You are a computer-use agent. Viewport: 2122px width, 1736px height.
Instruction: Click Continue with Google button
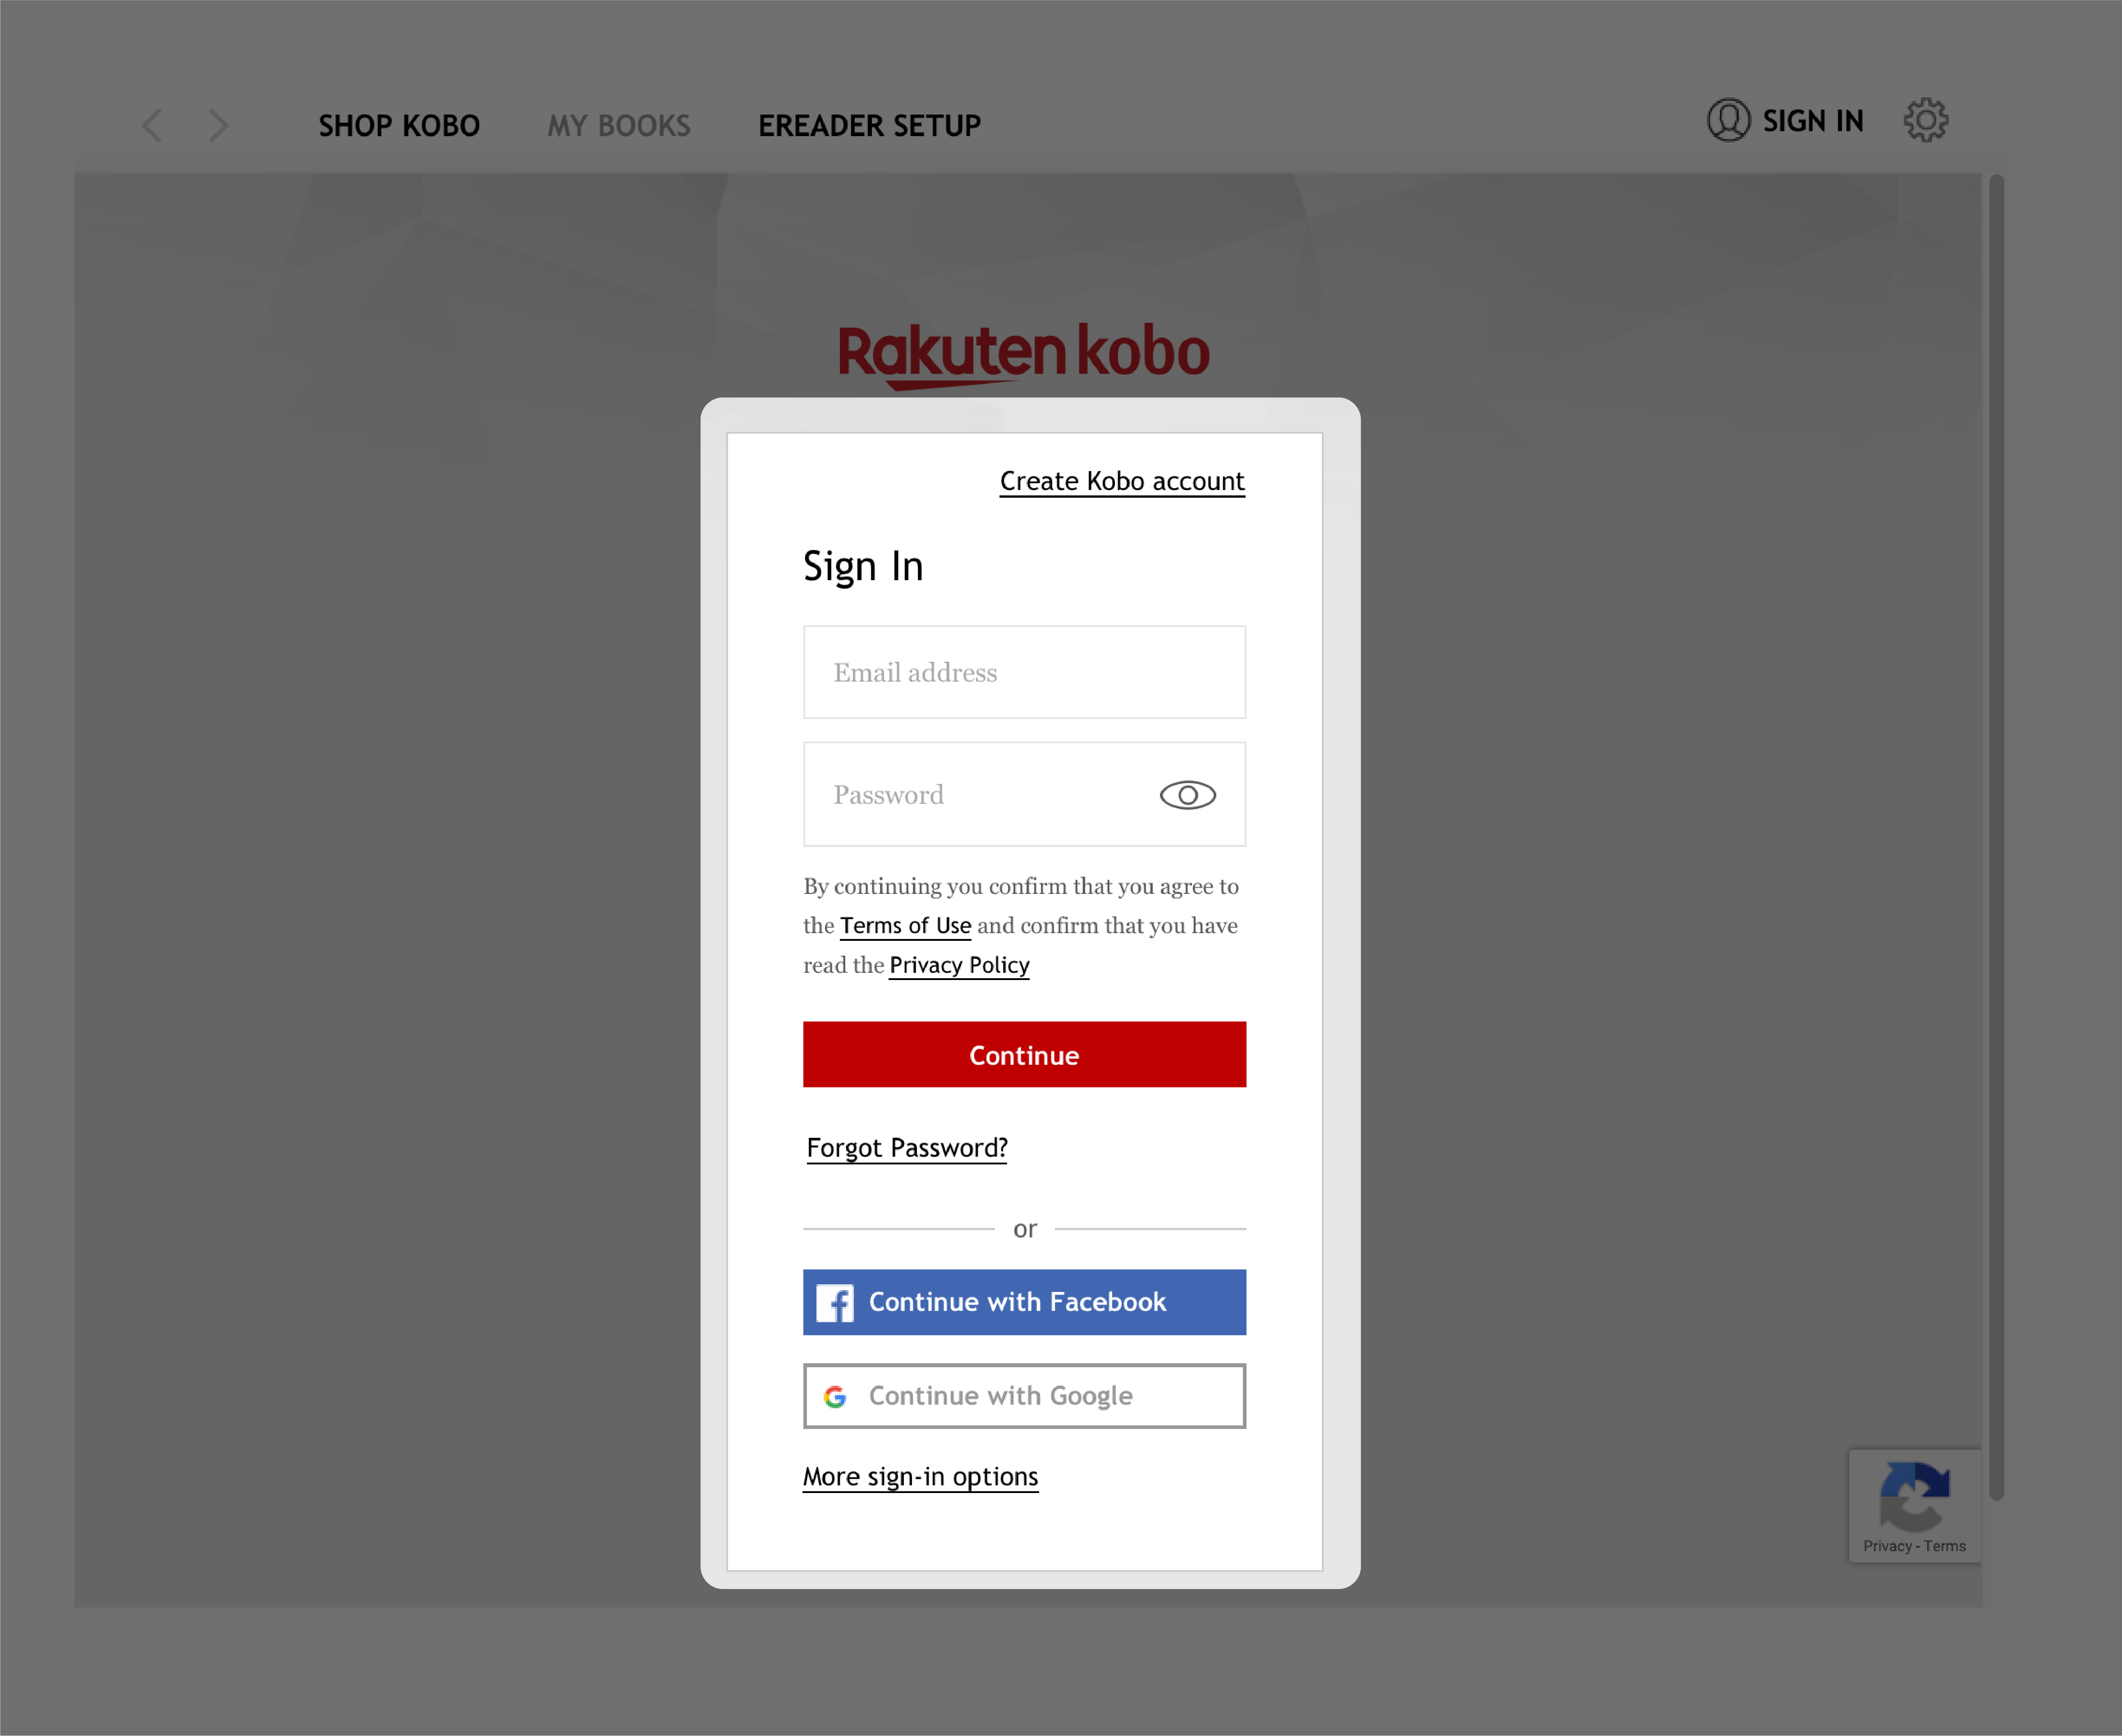tap(1024, 1394)
